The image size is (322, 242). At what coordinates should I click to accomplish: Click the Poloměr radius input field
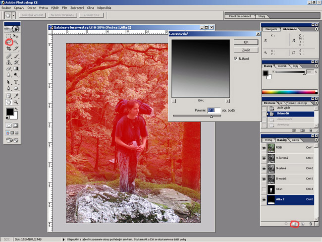pyautogui.click(x=213, y=110)
